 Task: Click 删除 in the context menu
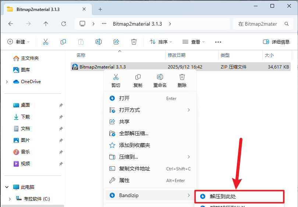[x=182, y=81]
